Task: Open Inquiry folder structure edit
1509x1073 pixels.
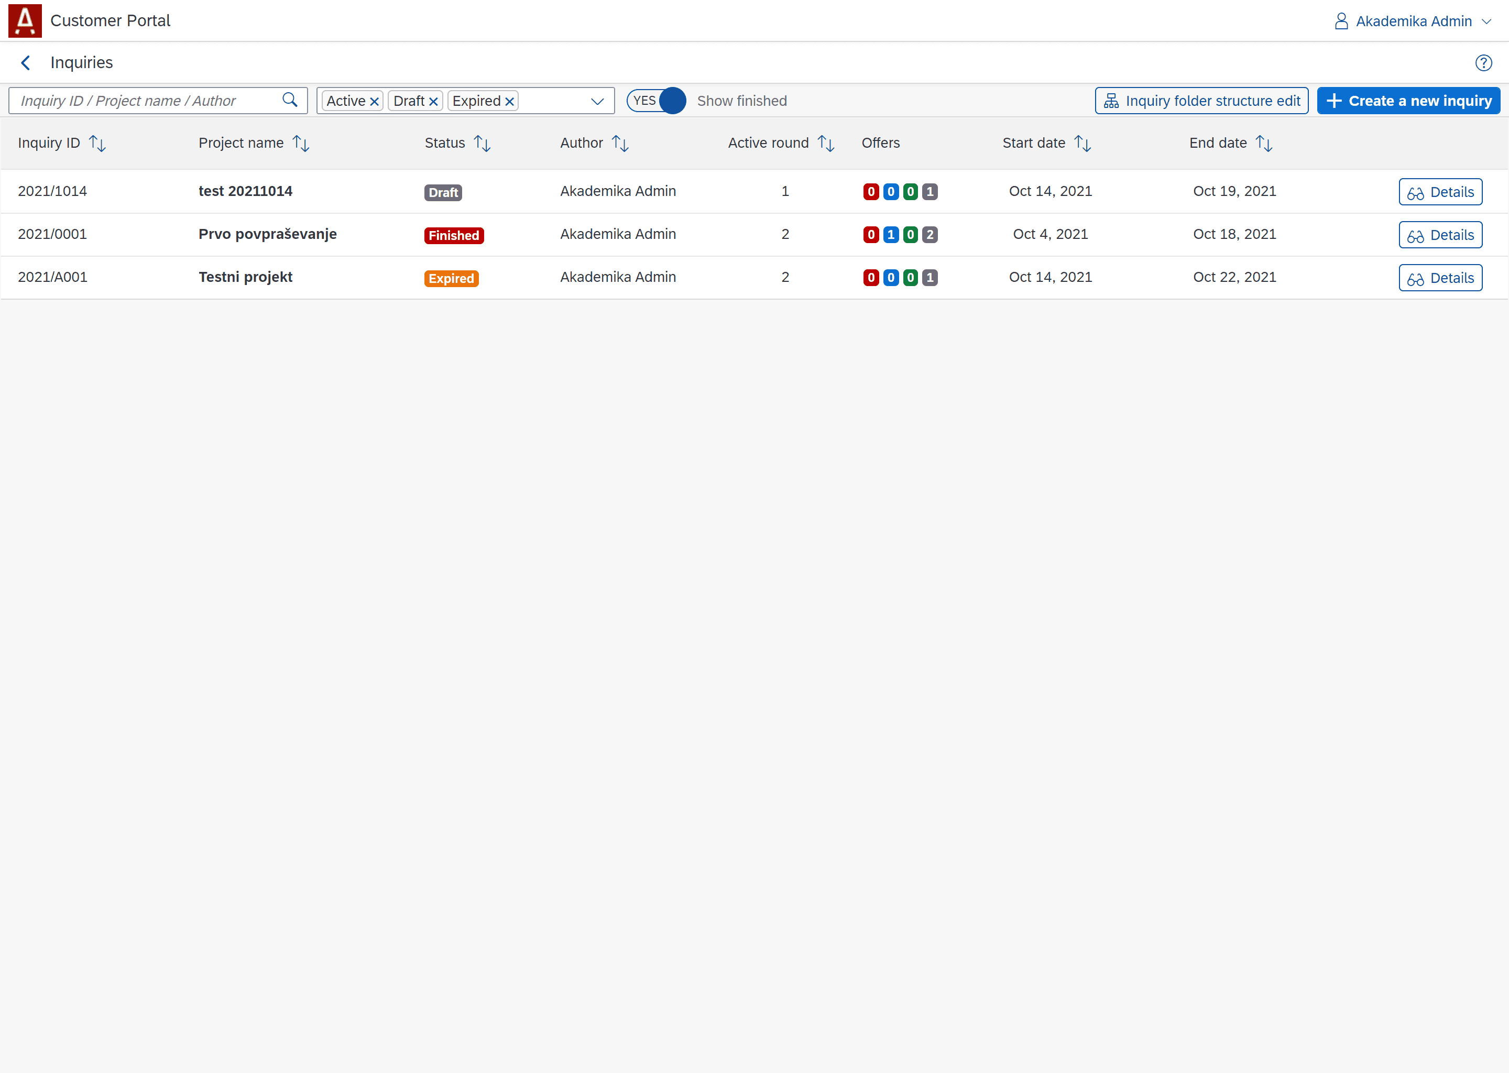Action: [1201, 101]
